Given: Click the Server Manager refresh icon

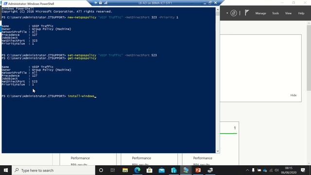Looking at the screenshot, I should coord(234,13).
